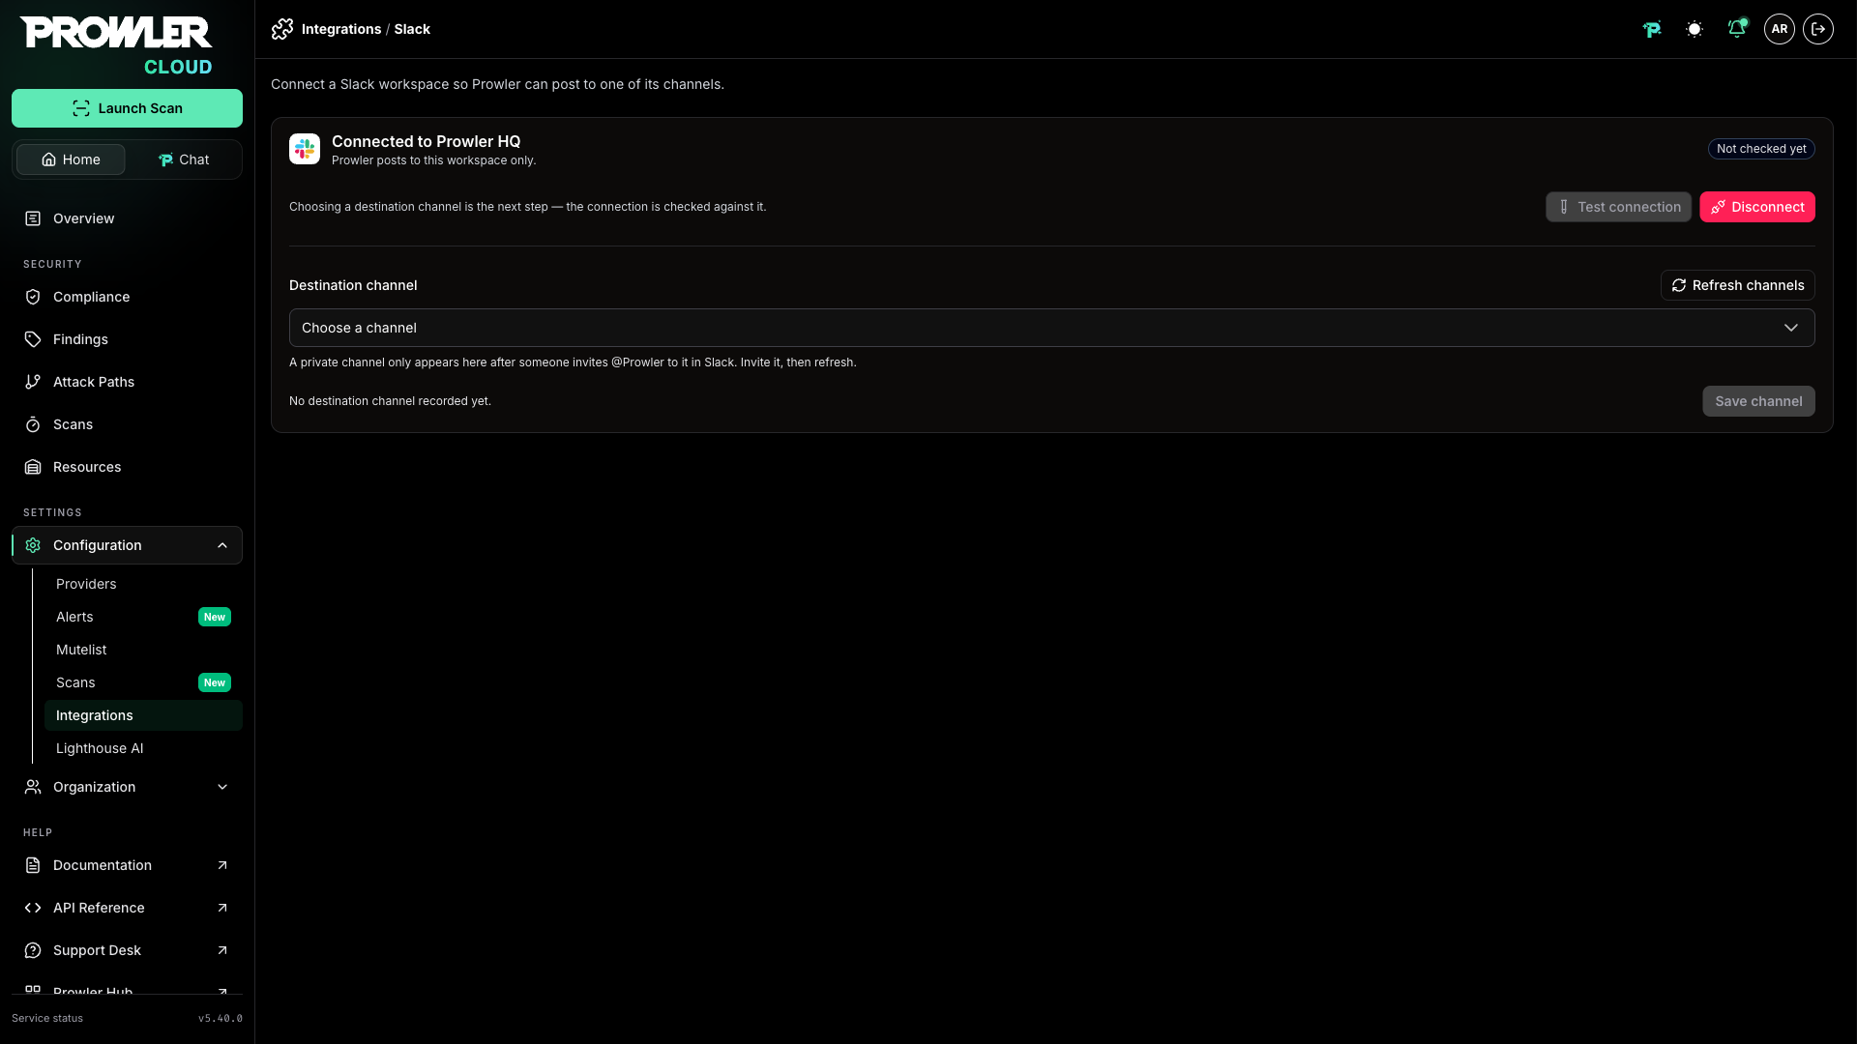Click the Documentation file icon

(33, 865)
